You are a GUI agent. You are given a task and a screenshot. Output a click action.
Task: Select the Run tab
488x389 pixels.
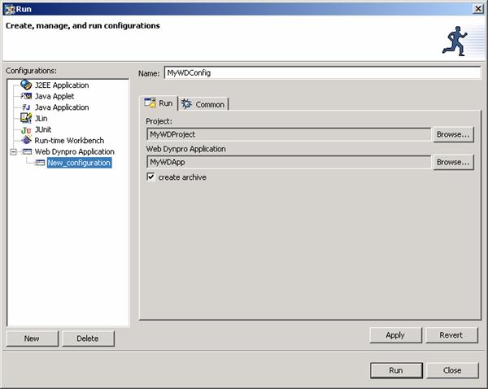tap(159, 103)
